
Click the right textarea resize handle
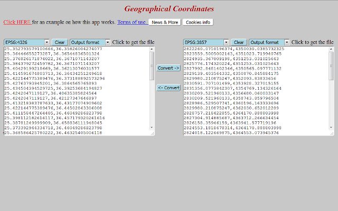tap(332, 133)
